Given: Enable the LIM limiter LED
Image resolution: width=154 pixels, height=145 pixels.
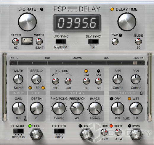Looking at the screenshot, I should [x=86, y=71].
